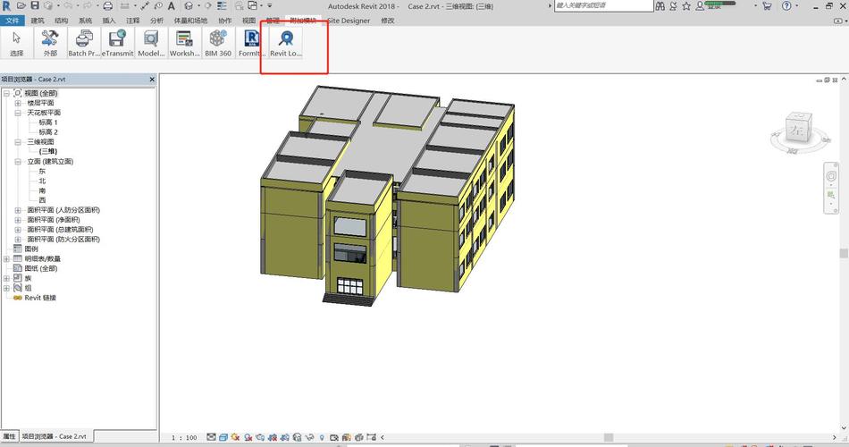Switch to the 项目浏览器 - Case 2.rvt tab at bottom
Viewport: 849px width, 447px height.
point(54,436)
